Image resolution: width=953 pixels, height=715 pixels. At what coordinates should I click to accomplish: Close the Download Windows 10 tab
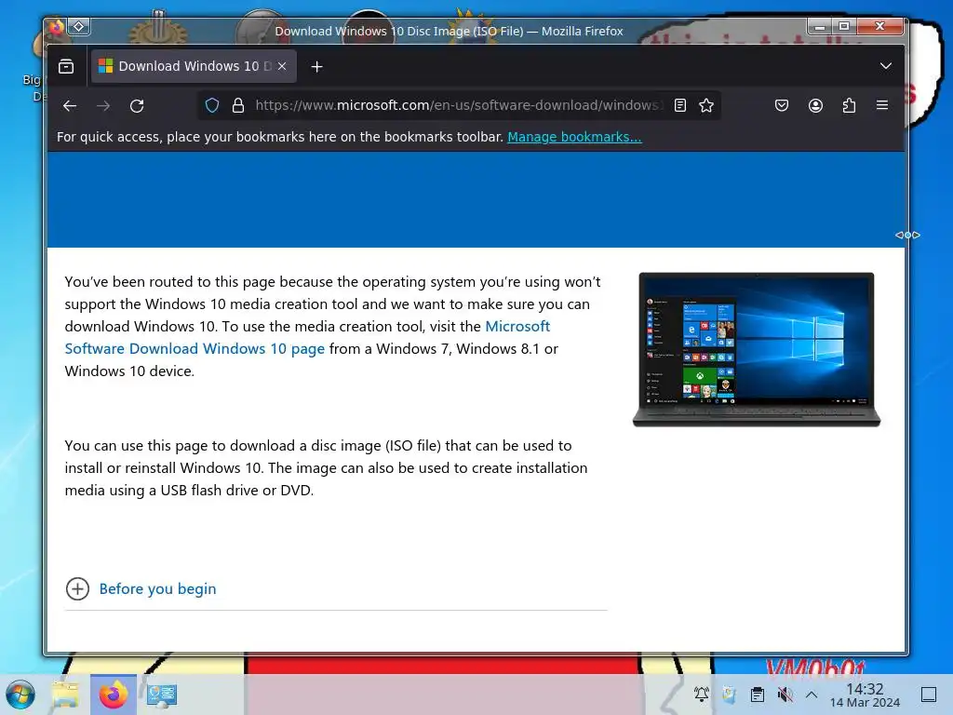pos(282,66)
